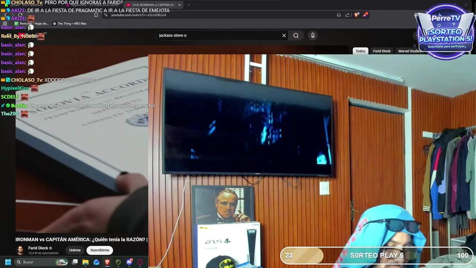Open the Brave Shields lion icon

(357, 15)
